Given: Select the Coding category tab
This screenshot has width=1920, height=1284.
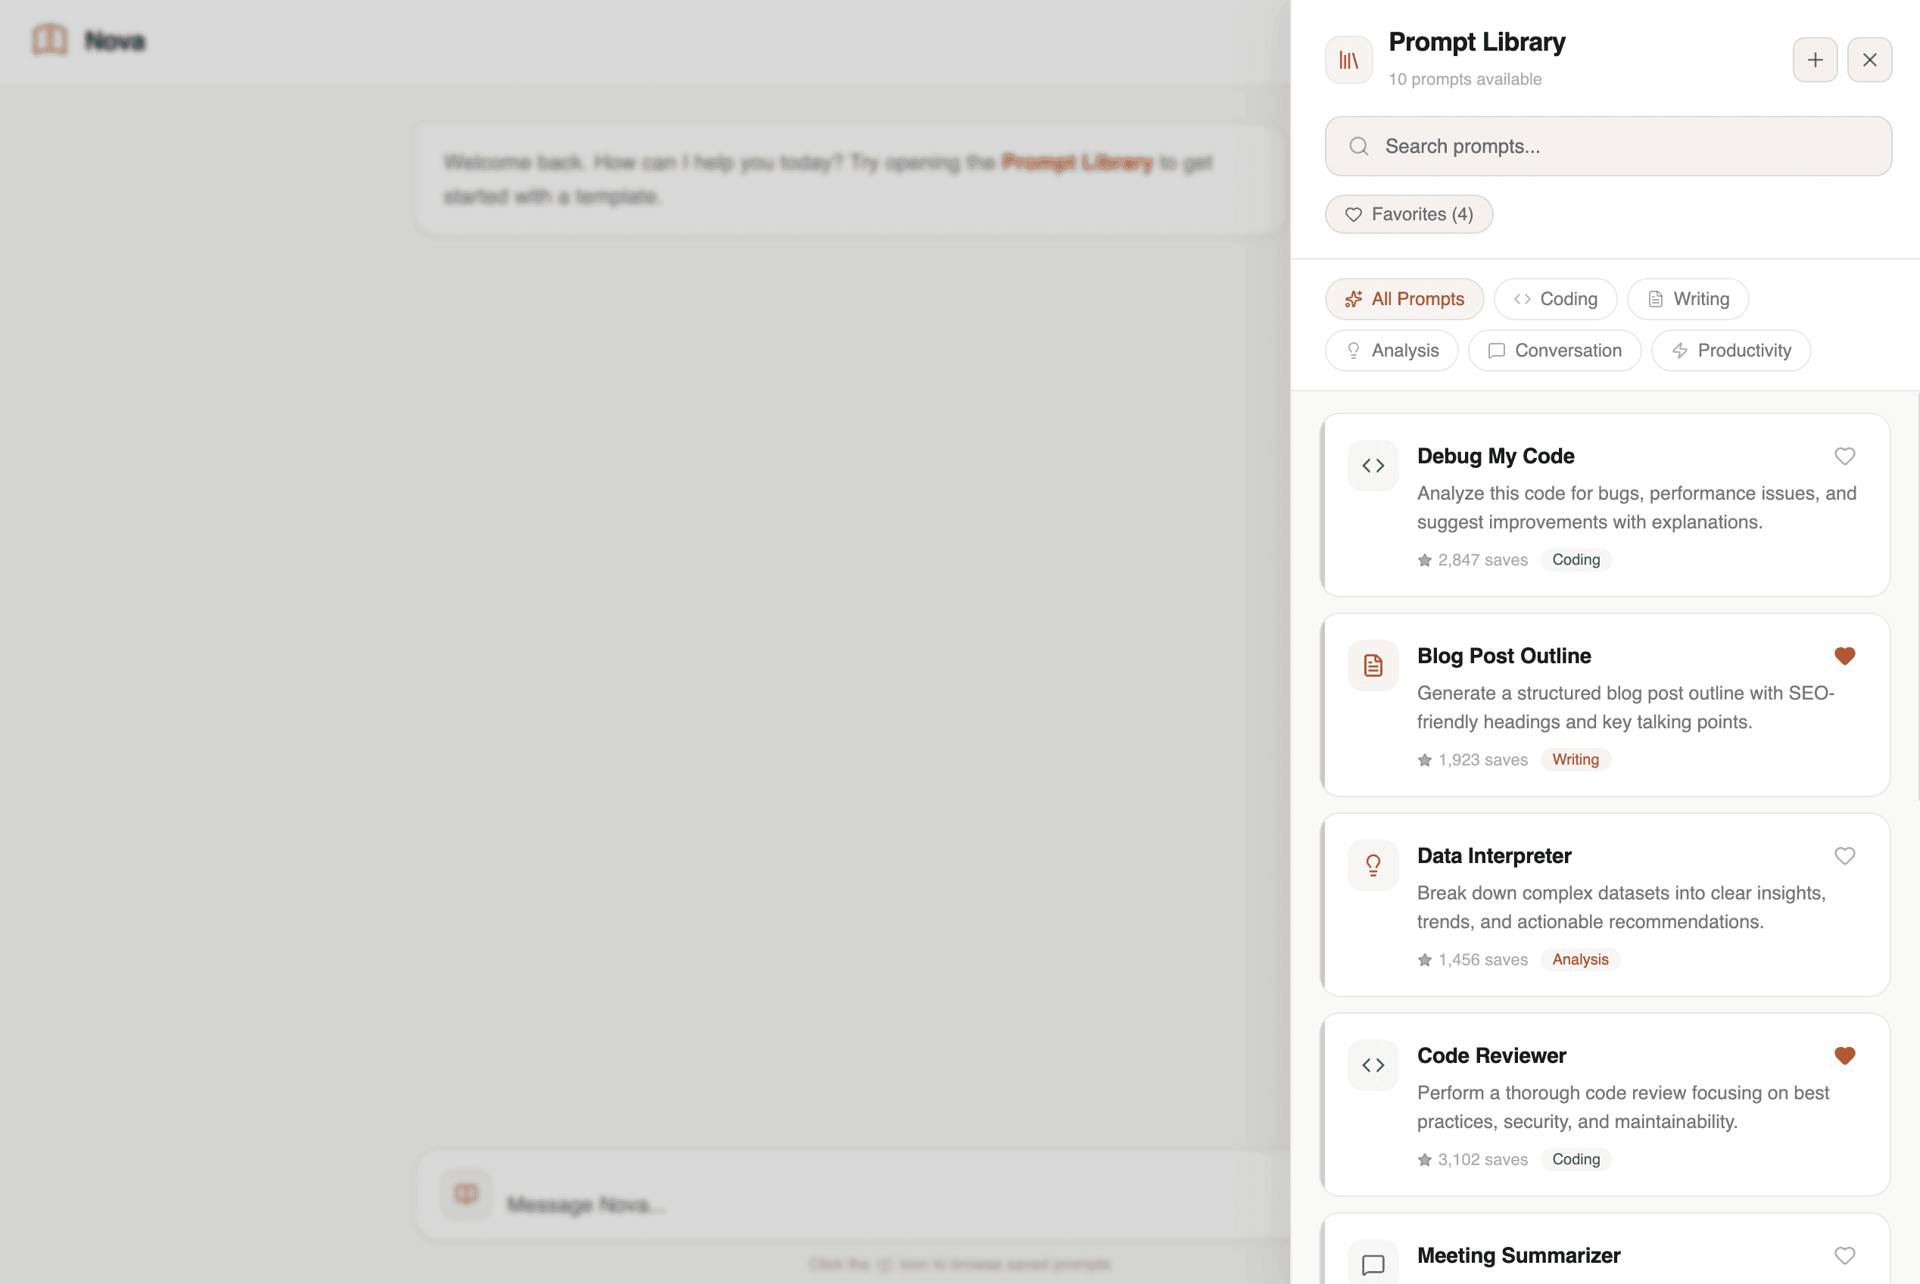Looking at the screenshot, I should 1555,299.
